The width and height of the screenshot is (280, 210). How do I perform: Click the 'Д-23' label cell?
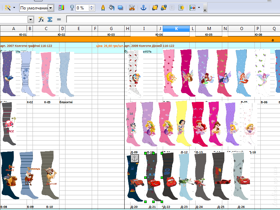[184, 207]
